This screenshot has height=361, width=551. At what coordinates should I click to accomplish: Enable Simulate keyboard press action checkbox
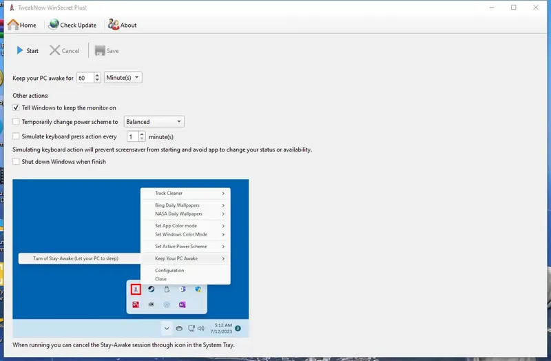(16, 136)
